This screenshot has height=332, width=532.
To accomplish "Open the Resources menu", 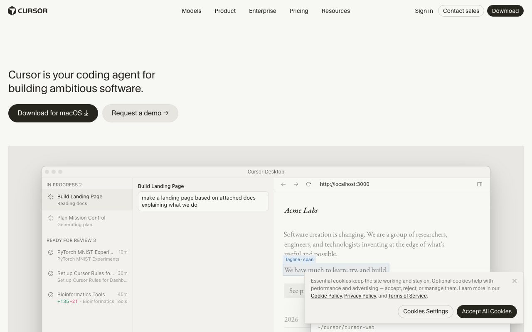I will pyautogui.click(x=336, y=11).
